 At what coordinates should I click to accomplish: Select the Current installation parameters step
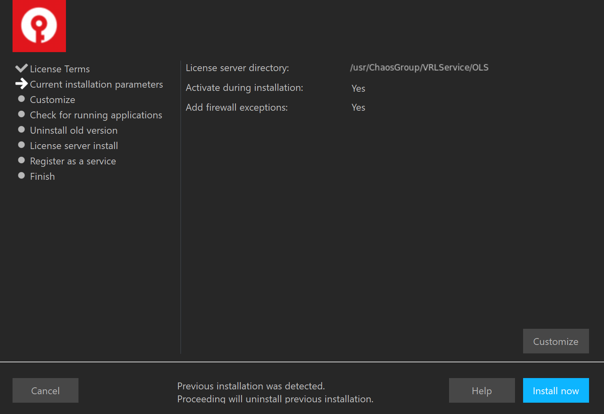click(x=96, y=84)
